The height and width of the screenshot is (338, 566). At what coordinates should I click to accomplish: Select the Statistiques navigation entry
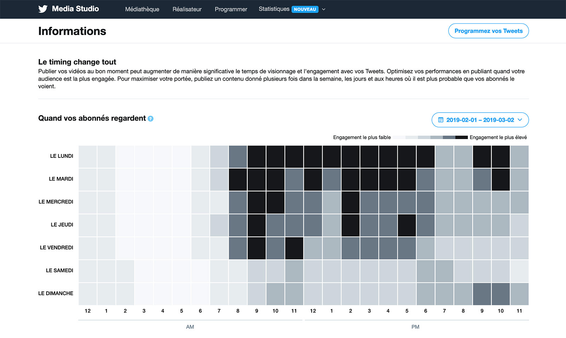pos(274,9)
